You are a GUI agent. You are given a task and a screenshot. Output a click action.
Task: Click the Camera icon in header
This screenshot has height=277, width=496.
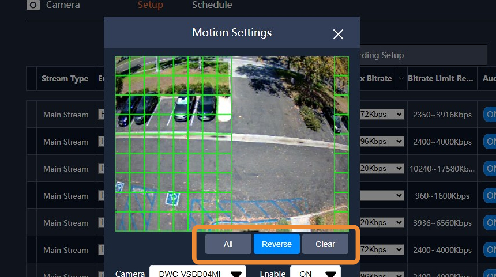tap(33, 5)
